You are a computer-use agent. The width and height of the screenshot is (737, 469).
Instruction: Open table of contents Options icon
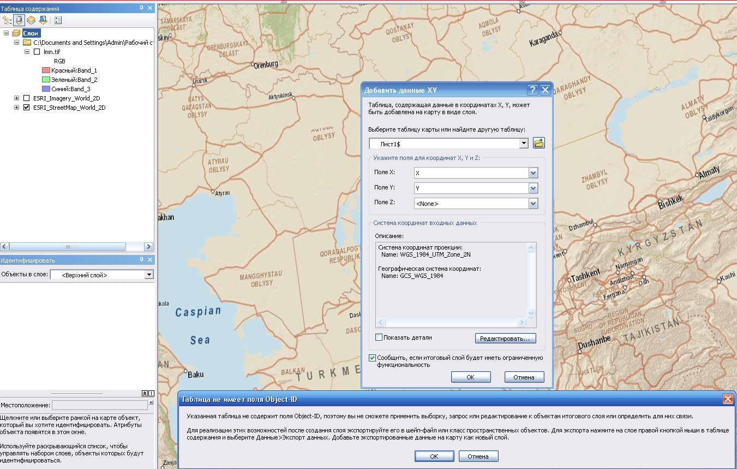coord(58,20)
